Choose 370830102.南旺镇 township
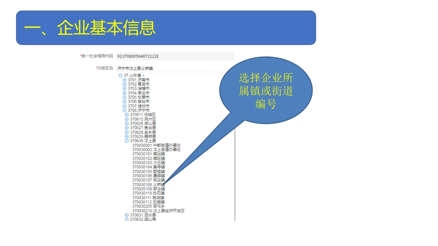 pos(148,159)
